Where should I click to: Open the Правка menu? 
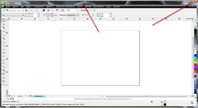pos(15,7)
